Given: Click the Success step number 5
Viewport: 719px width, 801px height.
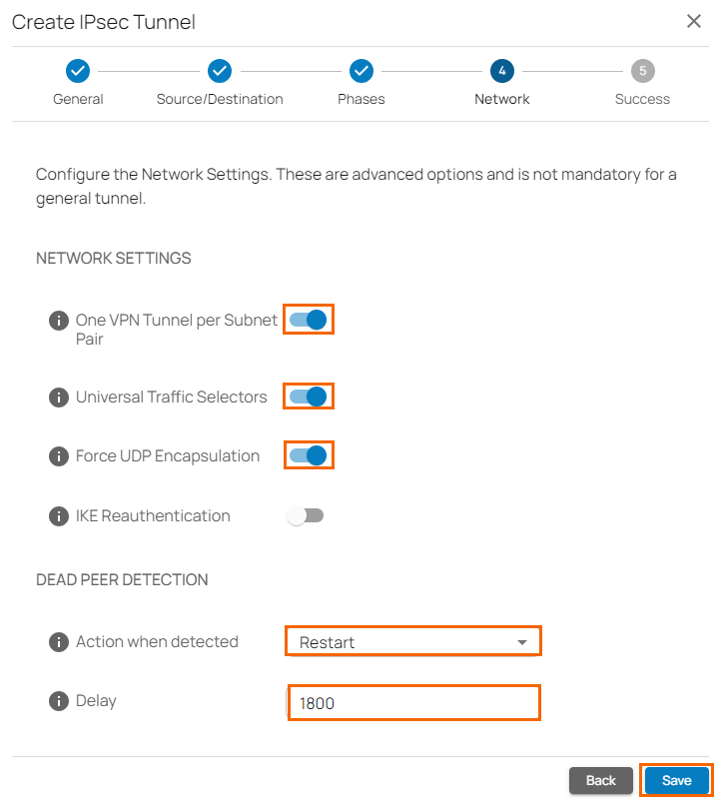Looking at the screenshot, I should (x=642, y=71).
